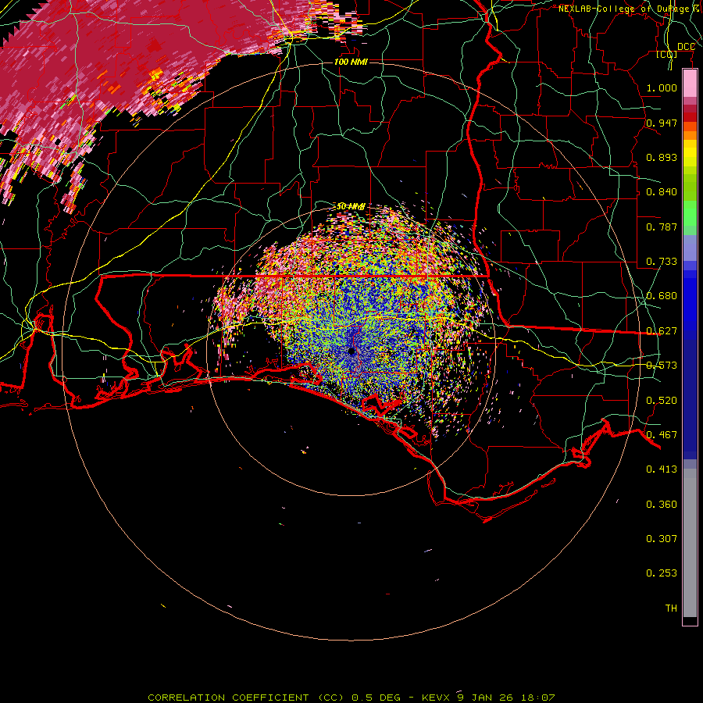This screenshot has height=703, width=703.
Task: Select the 0.893 scale value
Action: [662, 157]
